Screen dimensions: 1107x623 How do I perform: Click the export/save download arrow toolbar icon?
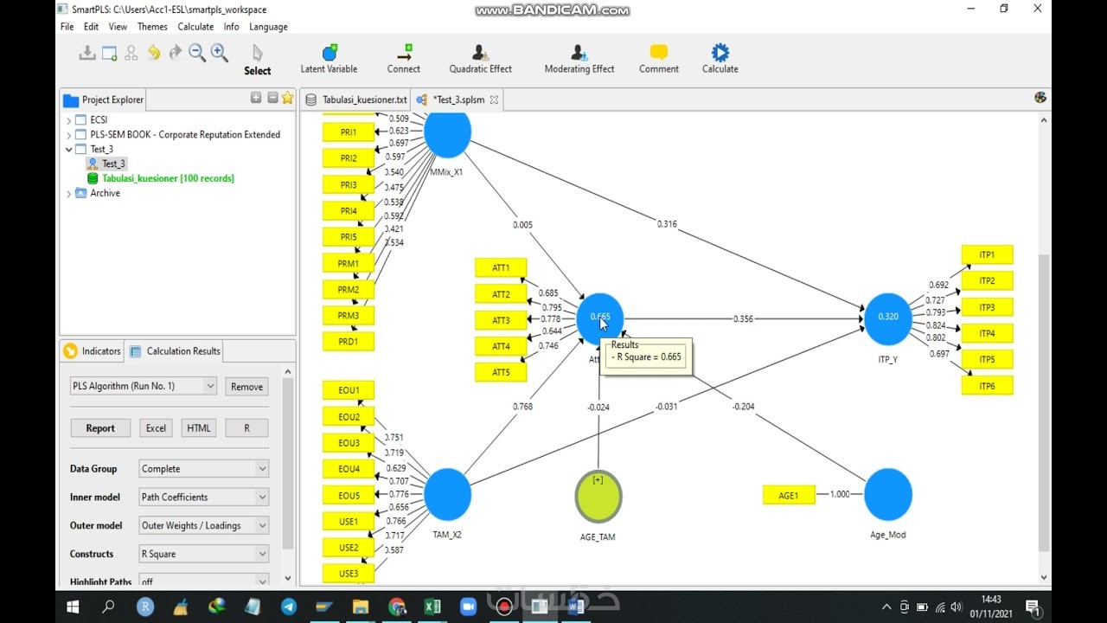86,54
